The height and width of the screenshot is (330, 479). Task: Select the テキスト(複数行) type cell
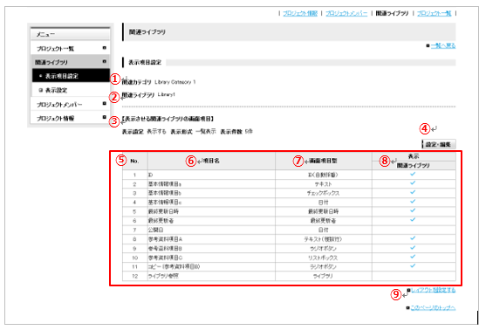point(323,239)
